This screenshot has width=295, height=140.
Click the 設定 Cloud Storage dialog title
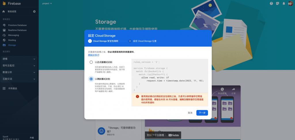pos(102,35)
